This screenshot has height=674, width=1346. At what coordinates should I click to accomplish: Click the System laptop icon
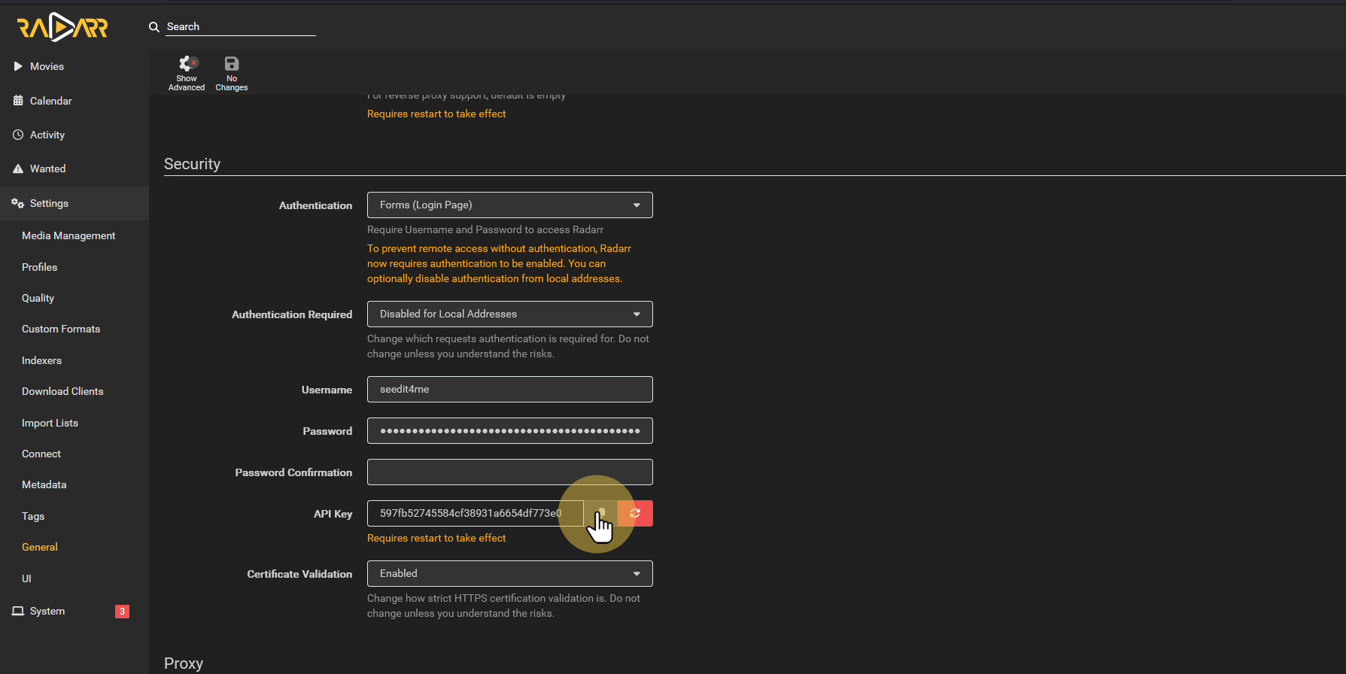[x=18, y=611]
